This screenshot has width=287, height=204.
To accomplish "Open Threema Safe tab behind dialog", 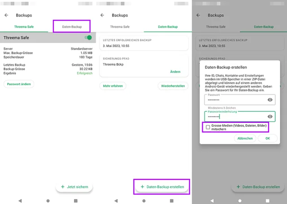I will click(x=216, y=27).
